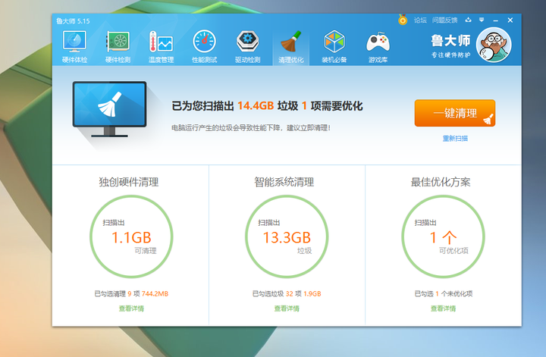View details under 最佳优化方案
Viewport: 546px width, 357px height.
(443, 308)
